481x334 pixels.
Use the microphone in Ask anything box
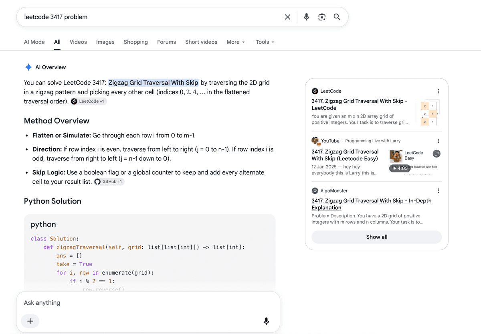[x=266, y=321]
